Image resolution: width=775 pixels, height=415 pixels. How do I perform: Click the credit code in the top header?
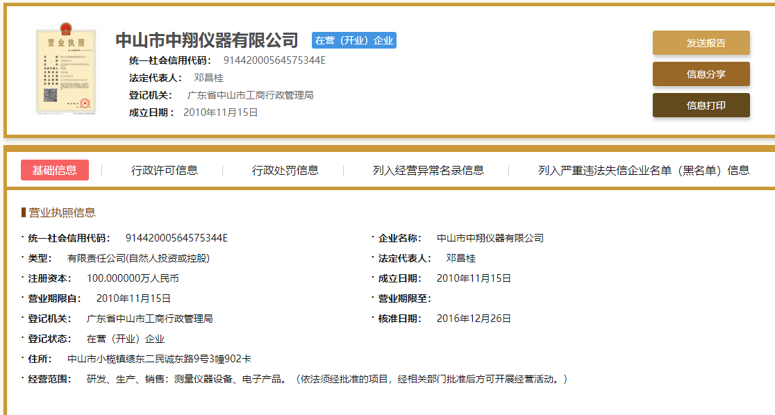[x=274, y=60]
